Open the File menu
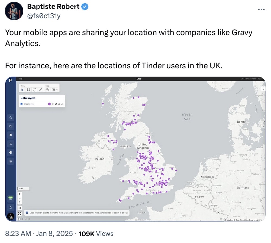271x243 pixels. 20,78
